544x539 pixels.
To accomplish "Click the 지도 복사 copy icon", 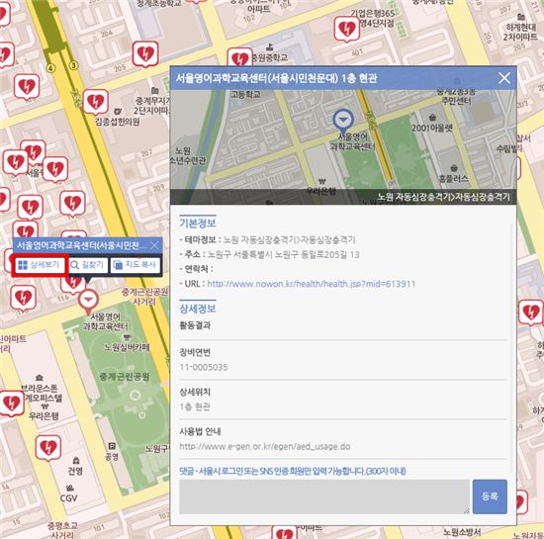I will 118,265.
